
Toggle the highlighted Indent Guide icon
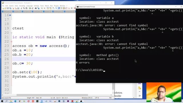click(x=59, y=8)
